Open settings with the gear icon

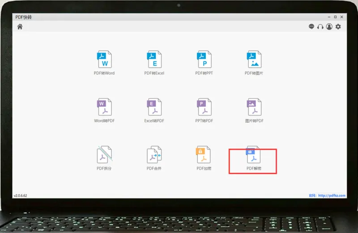[x=338, y=26]
